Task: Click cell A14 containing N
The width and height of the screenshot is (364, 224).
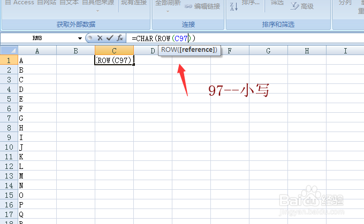Action: point(37,186)
